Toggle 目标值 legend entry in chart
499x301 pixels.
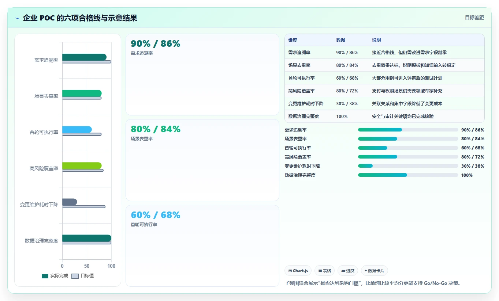pos(82,276)
